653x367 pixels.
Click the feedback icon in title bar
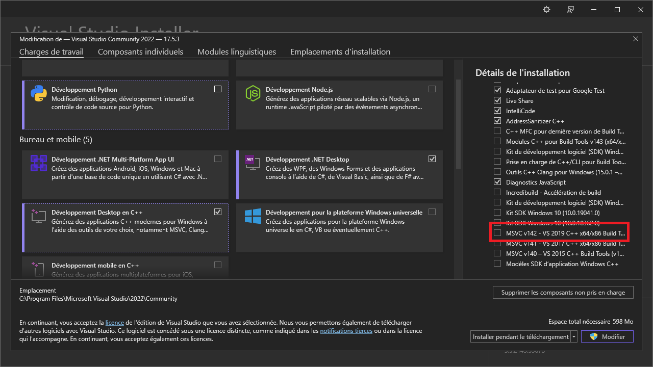570,10
